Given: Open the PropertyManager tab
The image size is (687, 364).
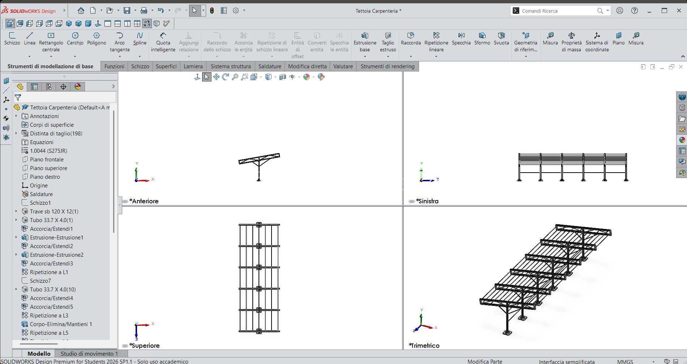Looking at the screenshot, I should 34,87.
